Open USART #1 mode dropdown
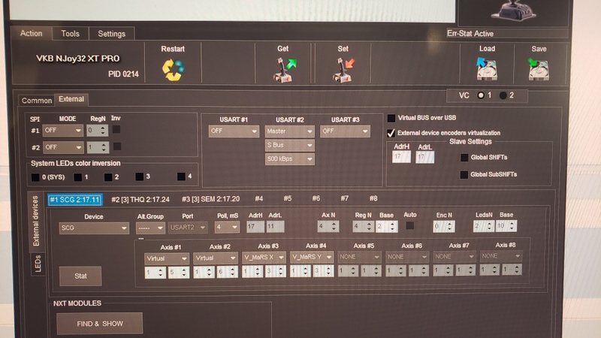The image size is (601, 338). [x=234, y=131]
